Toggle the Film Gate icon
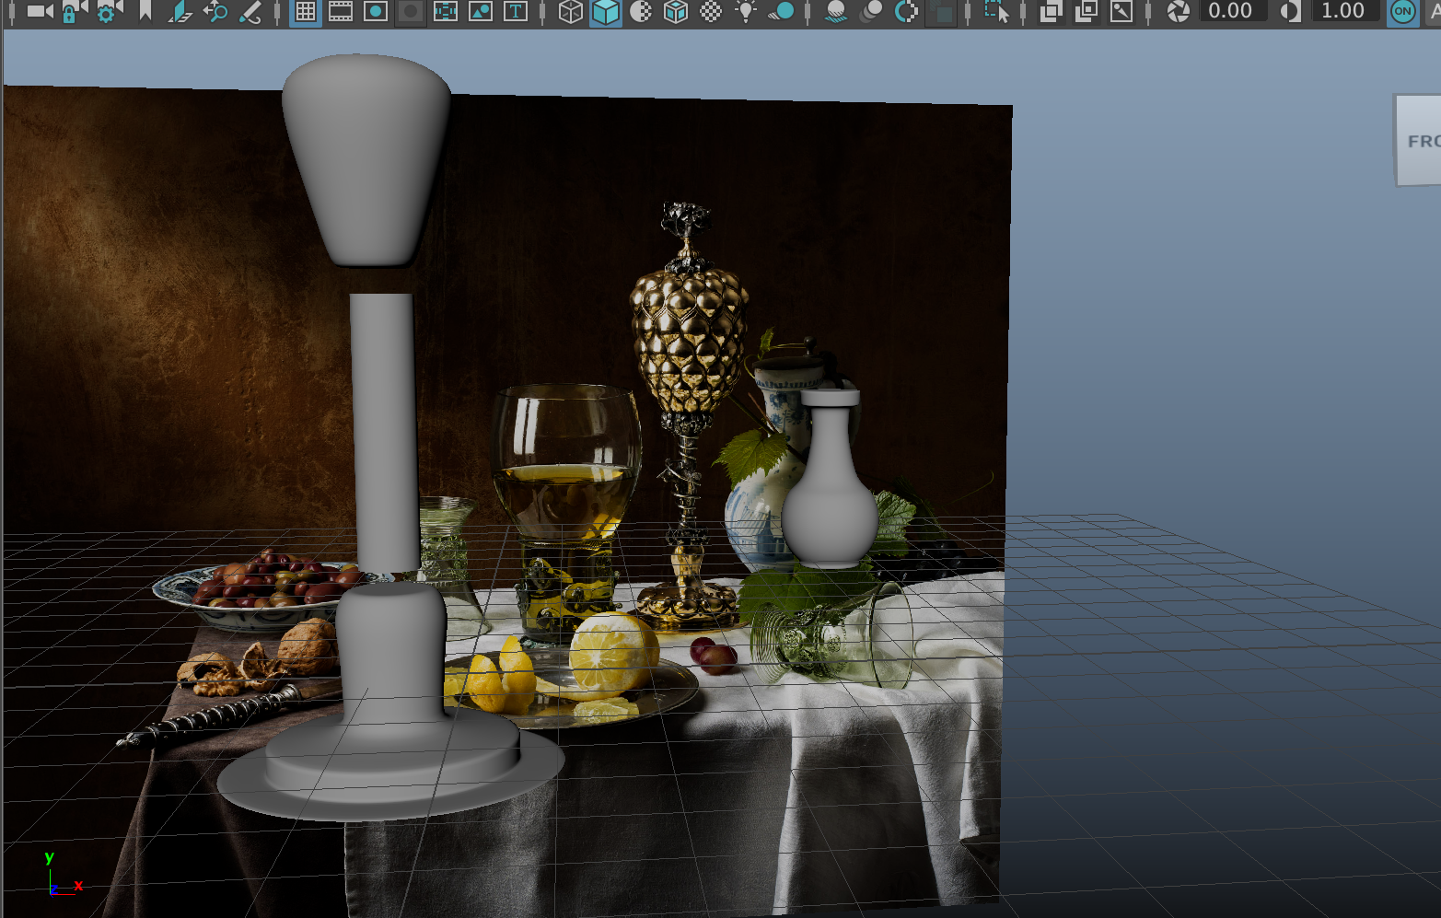 coord(341,12)
